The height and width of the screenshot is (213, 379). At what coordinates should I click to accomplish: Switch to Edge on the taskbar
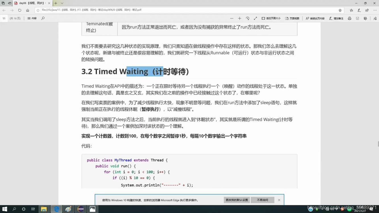point(56,209)
